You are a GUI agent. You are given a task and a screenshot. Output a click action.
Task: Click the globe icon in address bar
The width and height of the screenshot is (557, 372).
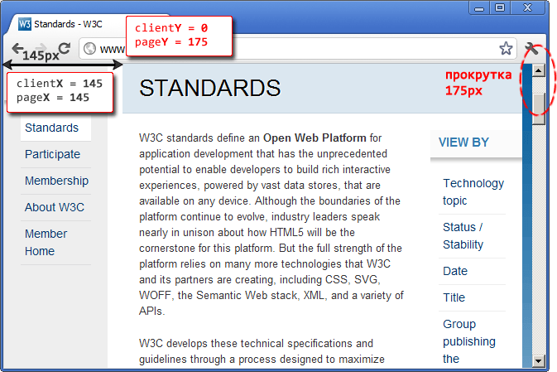click(89, 49)
